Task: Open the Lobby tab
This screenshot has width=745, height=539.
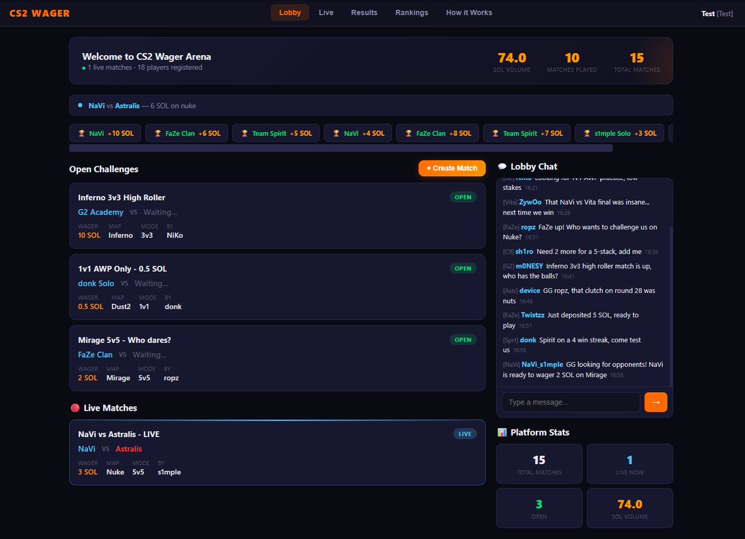Action: (290, 12)
